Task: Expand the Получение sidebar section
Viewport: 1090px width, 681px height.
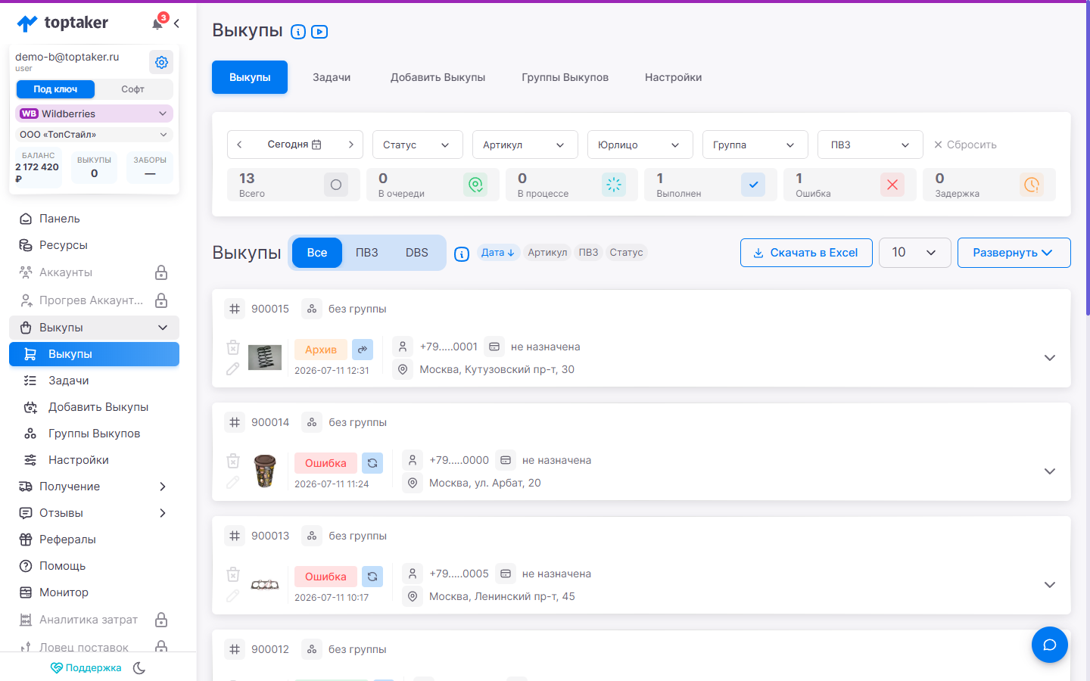Action: [x=94, y=487]
